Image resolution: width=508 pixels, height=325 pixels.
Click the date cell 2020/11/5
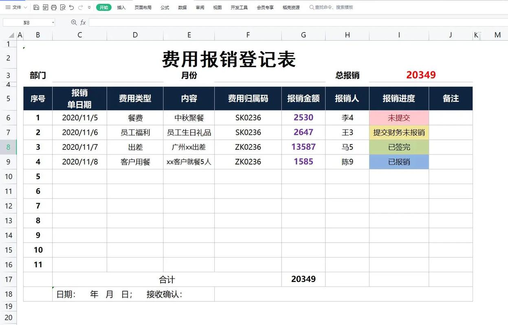click(x=80, y=118)
